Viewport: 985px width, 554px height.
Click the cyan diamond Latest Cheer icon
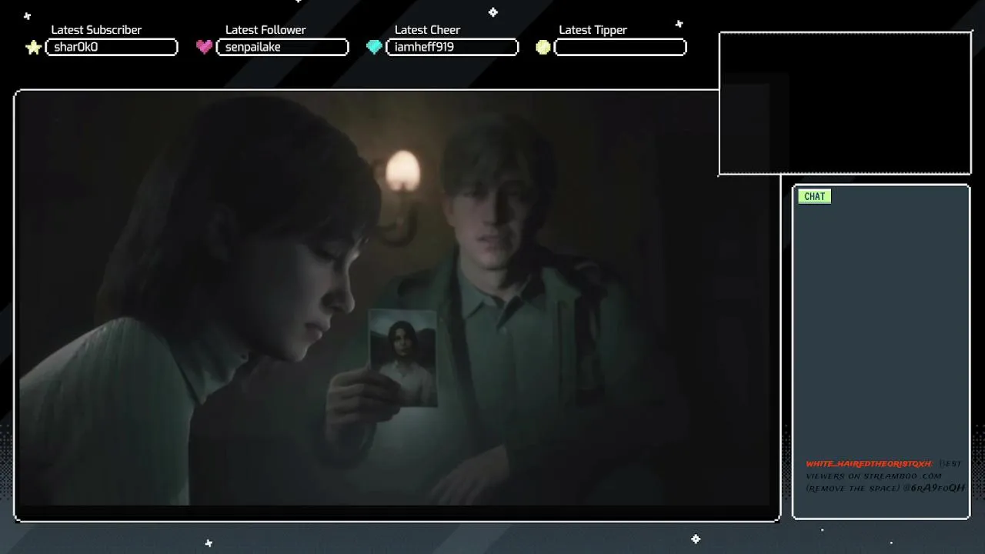click(x=374, y=47)
